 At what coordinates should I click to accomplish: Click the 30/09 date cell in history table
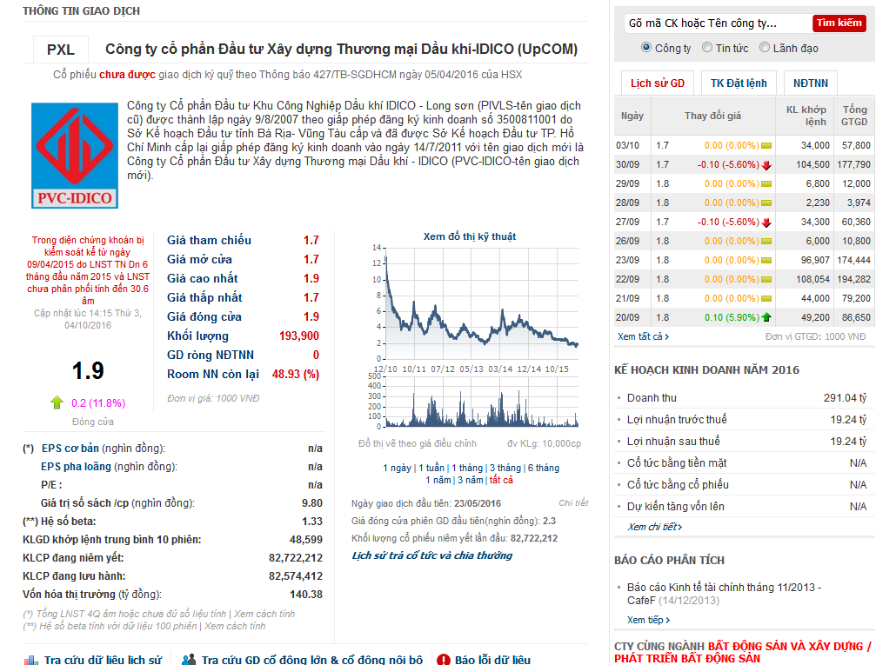click(627, 165)
